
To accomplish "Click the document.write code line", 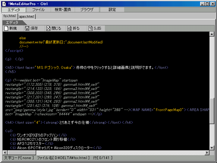I will pyautogui.click(x=61, y=42).
